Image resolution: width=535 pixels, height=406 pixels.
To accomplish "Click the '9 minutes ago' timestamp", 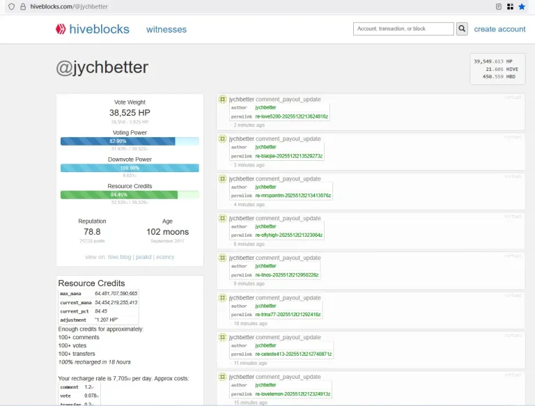I will 249,284.
